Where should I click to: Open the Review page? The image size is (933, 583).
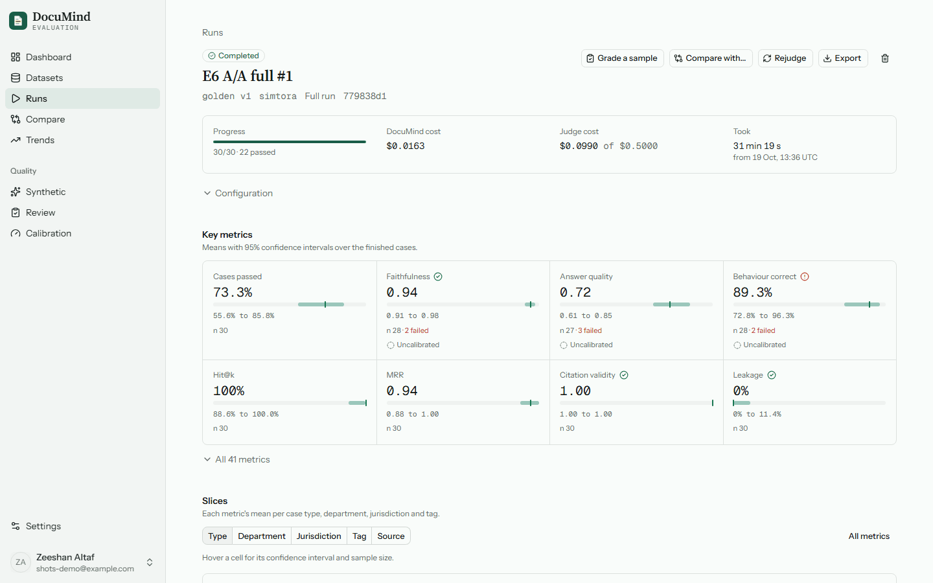tap(82, 212)
